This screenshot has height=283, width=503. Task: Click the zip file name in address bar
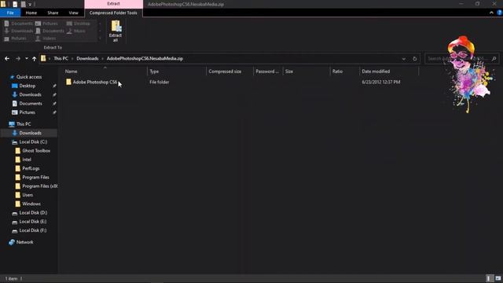(145, 58)
